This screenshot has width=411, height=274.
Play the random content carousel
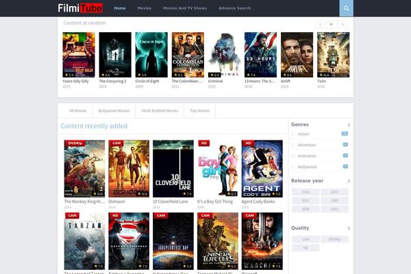pyautogui.click(x=332, y=25)
